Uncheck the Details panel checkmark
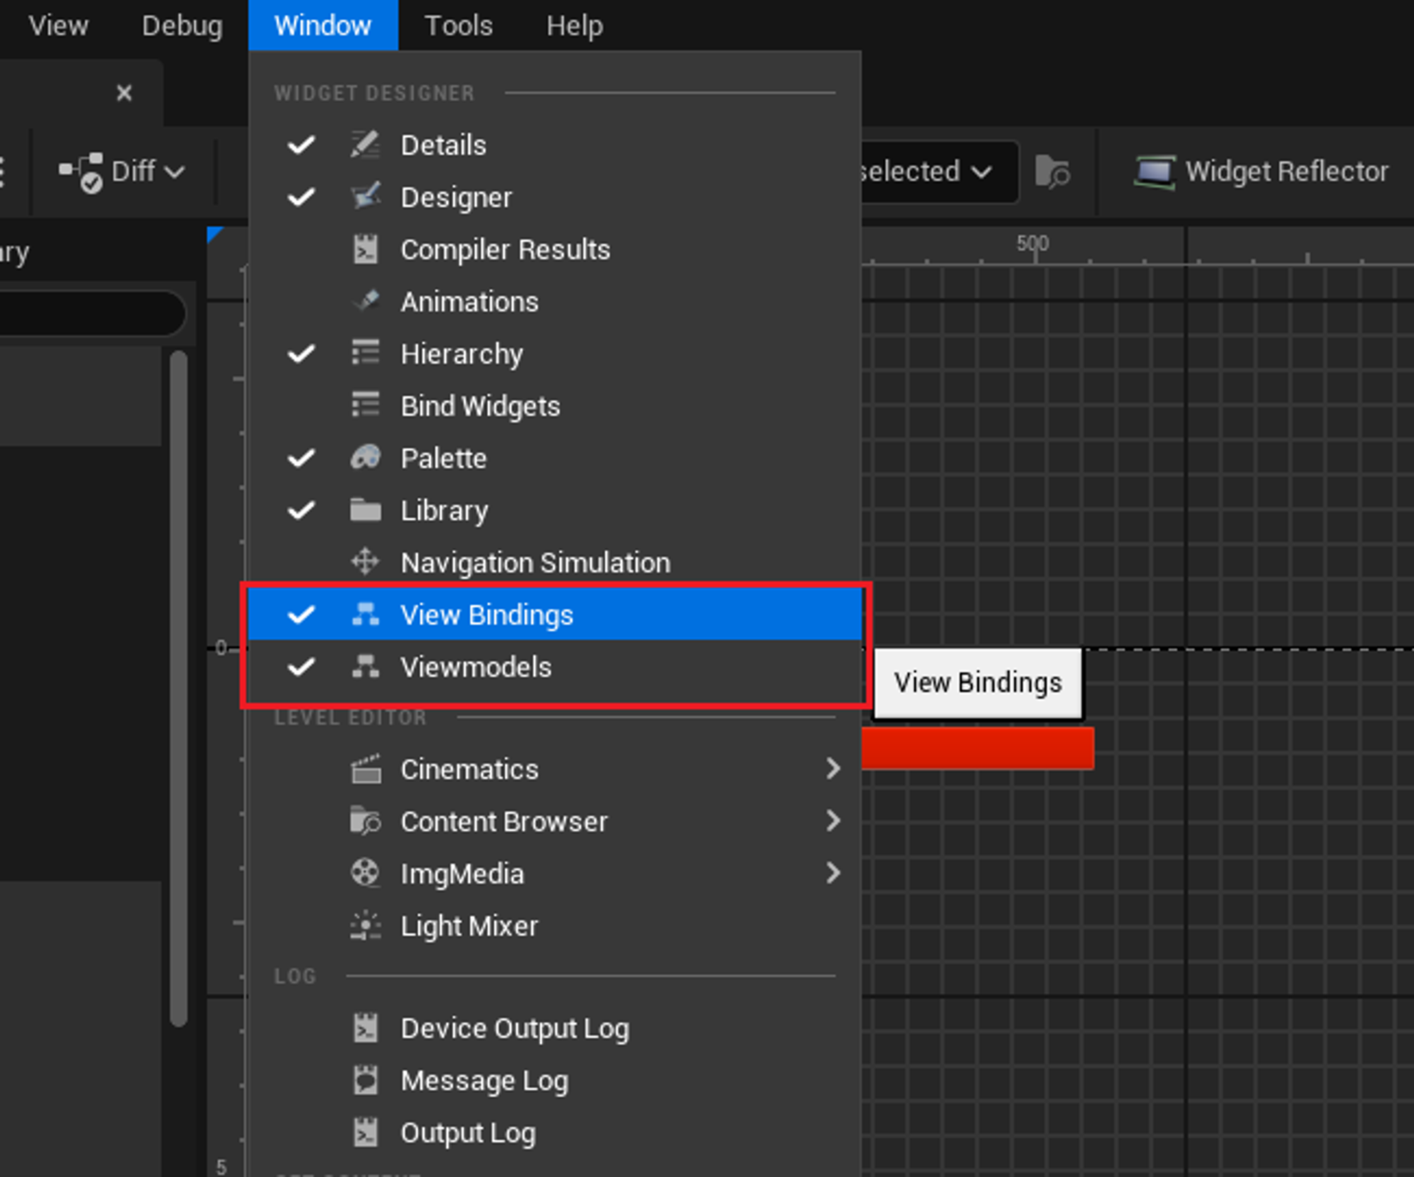The width and height of the screenshot is (1414, 1177). (301, 145)
